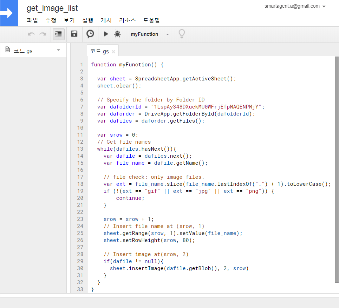Open the 파일 menu
The height and width of the screenshot is (308, 339).
32,20
